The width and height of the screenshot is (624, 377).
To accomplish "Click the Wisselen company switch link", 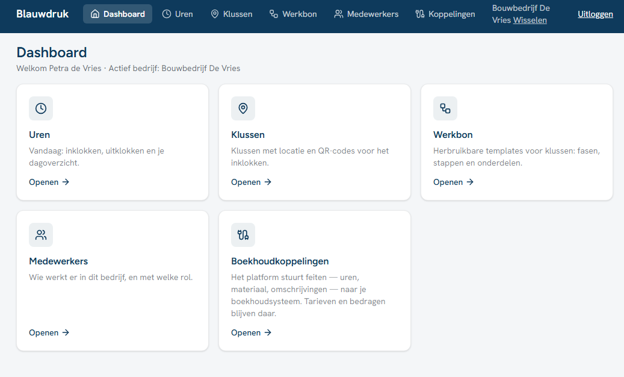I will coord(530,20).
